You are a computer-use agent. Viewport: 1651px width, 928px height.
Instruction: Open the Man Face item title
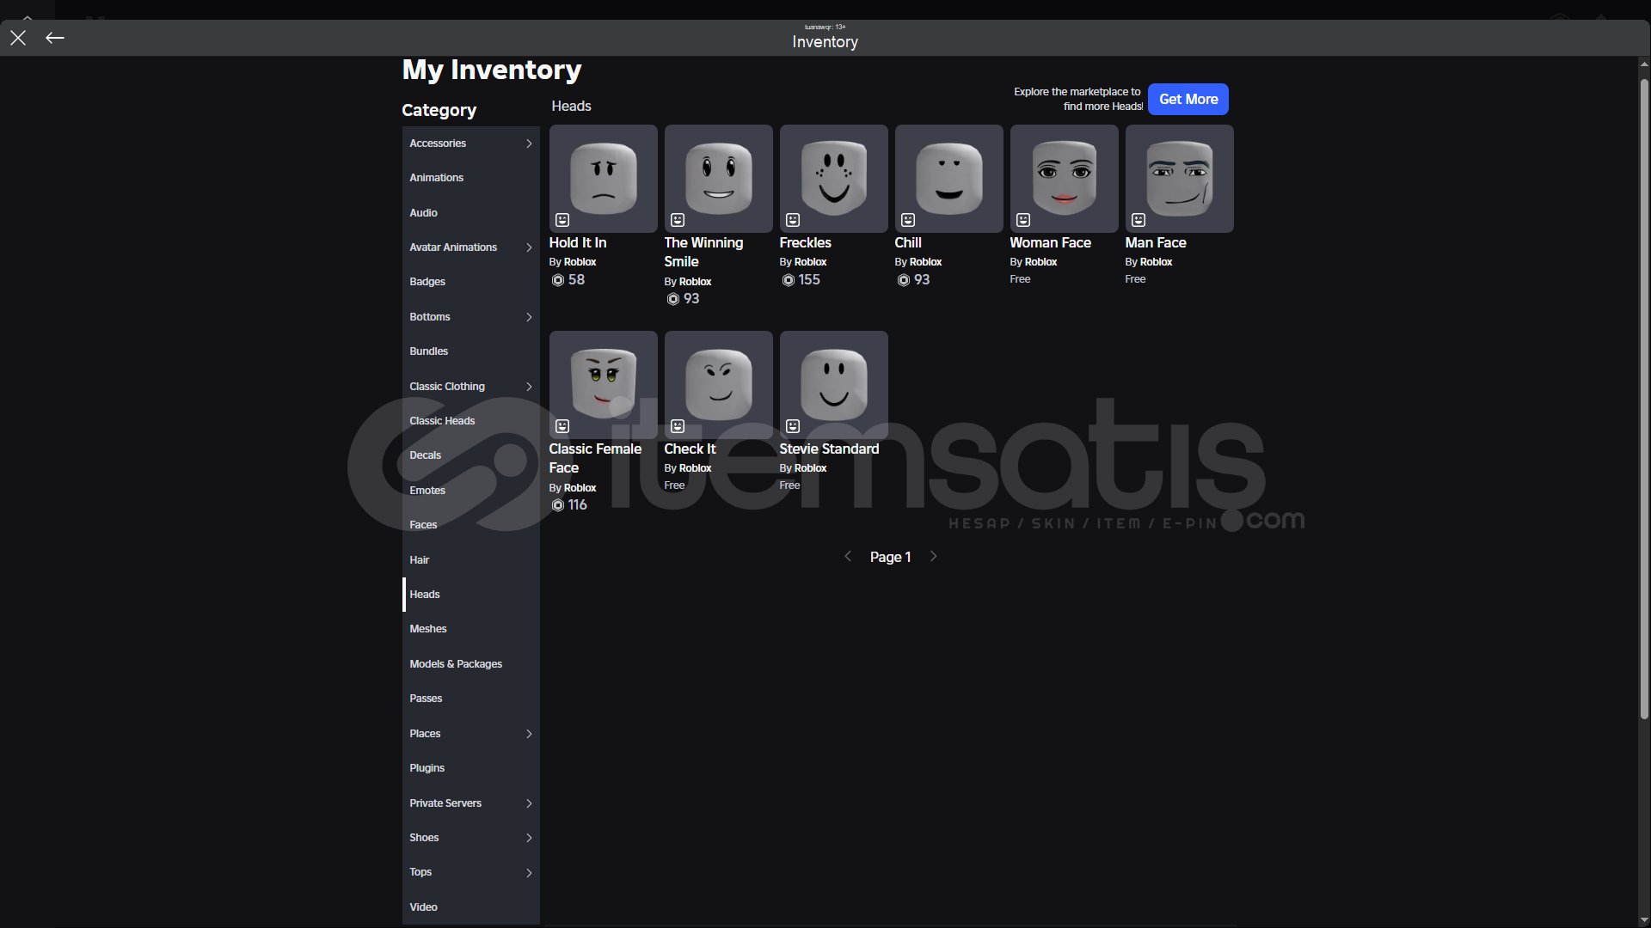(x=1156, y=243)
